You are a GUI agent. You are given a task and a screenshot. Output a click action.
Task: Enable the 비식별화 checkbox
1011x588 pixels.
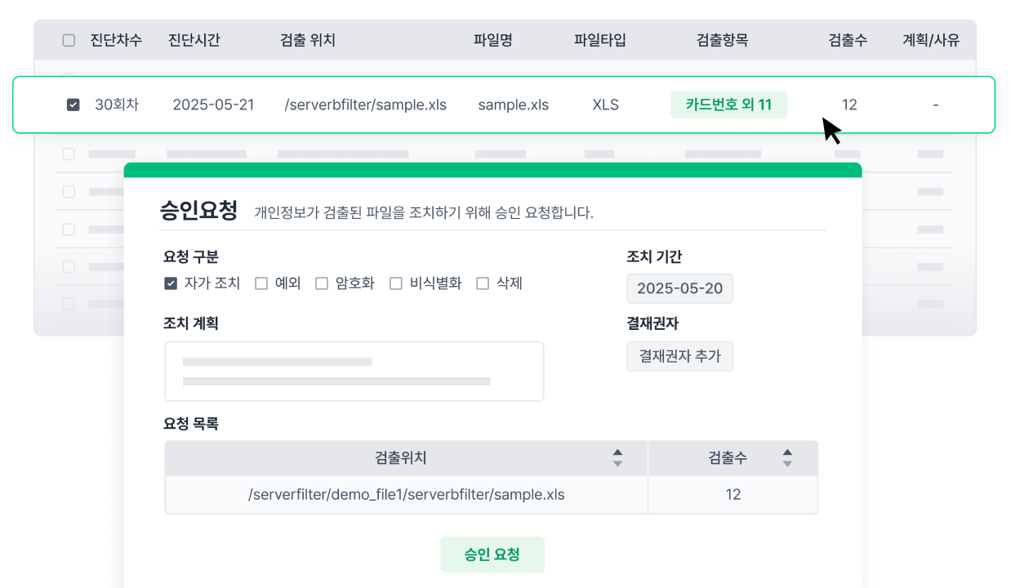(396, 283)
